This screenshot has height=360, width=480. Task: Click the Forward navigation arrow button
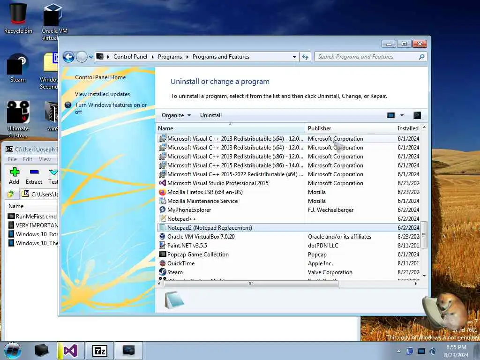click(x=82, y=57)
